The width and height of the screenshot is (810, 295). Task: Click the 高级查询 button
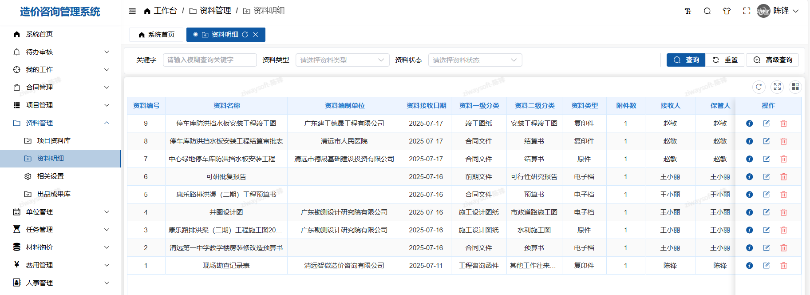pos(773,60)
